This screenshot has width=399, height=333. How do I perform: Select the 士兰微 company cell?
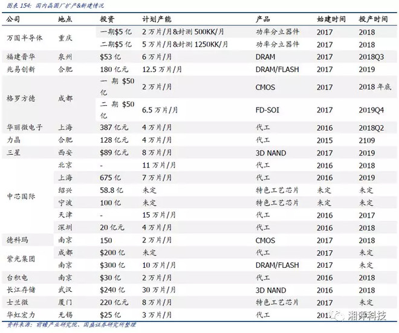17,302
